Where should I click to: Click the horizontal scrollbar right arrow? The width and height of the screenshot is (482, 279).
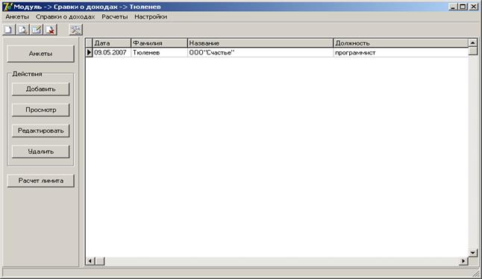click(x=463, y=261)
